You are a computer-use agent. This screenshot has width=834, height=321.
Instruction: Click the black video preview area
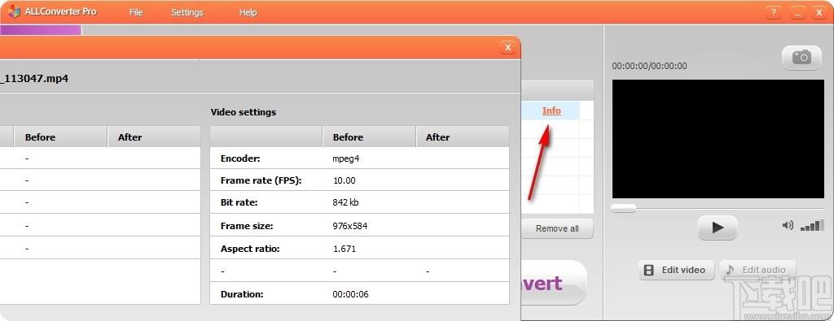(718, 139)
